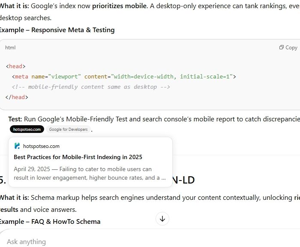Click the scroll-to-bottom arrow button

click(162, 219)
